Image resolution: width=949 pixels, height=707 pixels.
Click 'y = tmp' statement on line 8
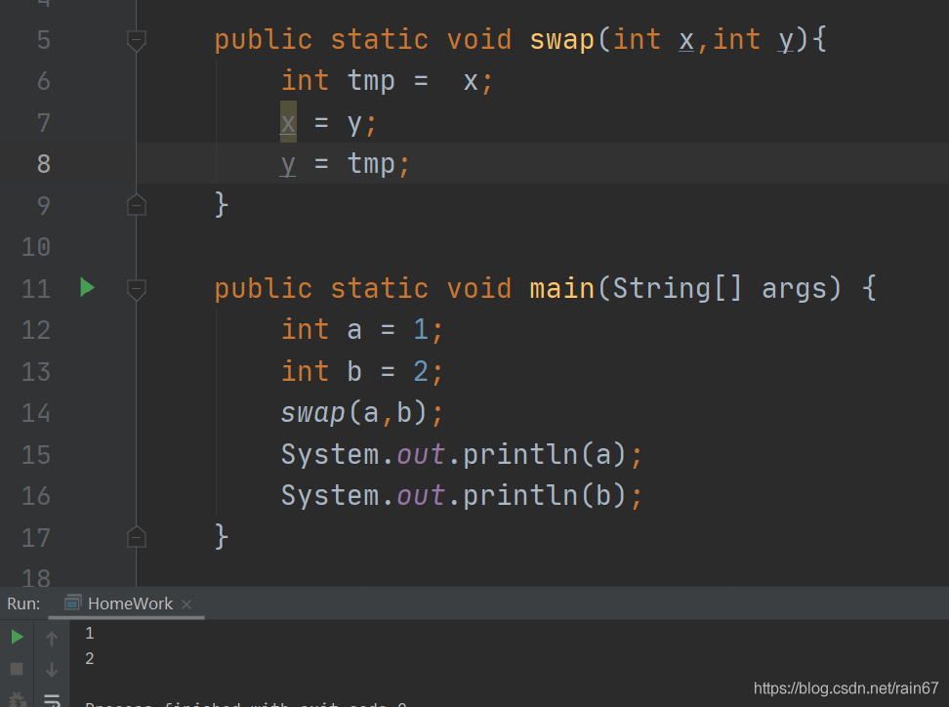(345, 164)
